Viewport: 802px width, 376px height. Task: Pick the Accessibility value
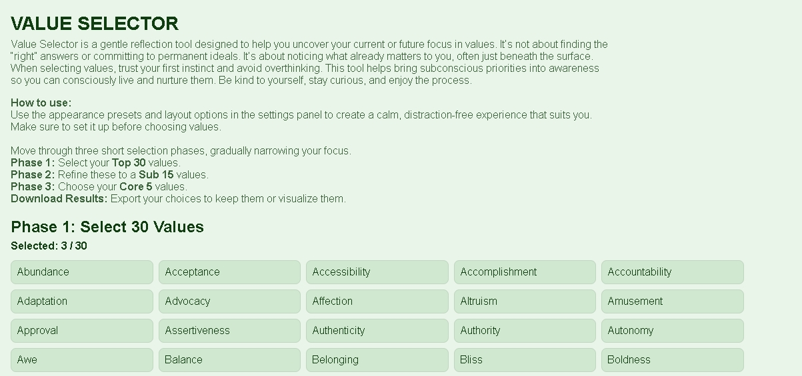coord(377,272)
